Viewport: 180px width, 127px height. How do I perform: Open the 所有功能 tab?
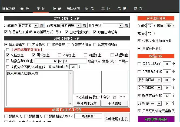point(8,9)
